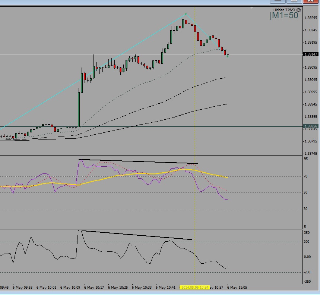The image size is (320, 295).
Task: Click time axis label '6 May 10:25'
Action: tap(118, 288)
